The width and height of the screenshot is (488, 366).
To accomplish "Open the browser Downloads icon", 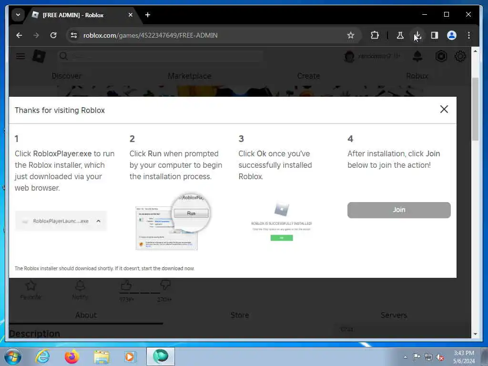I will click(x=417, y=35).
